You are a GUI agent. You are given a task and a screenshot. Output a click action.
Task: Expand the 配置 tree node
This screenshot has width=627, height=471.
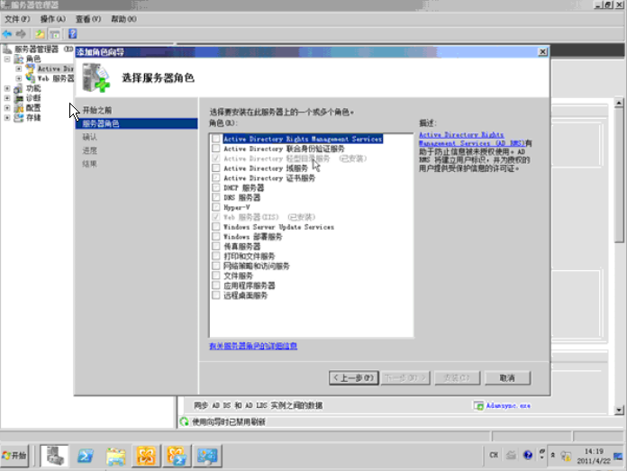7,108
